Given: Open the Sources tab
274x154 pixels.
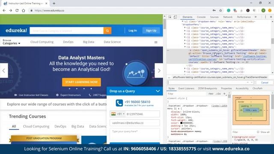Looking at the screenshot, I should (x=214, y=17).
